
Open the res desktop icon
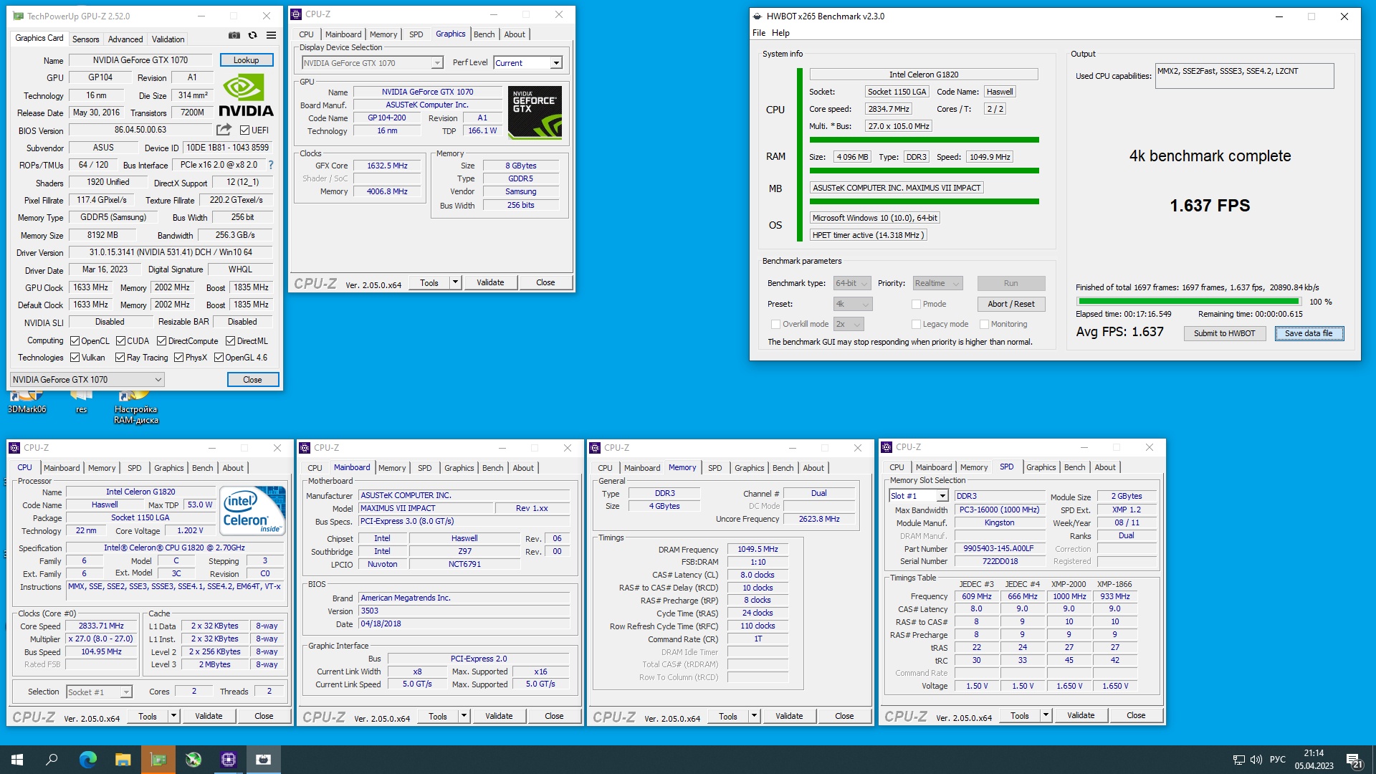coord(81,403)
